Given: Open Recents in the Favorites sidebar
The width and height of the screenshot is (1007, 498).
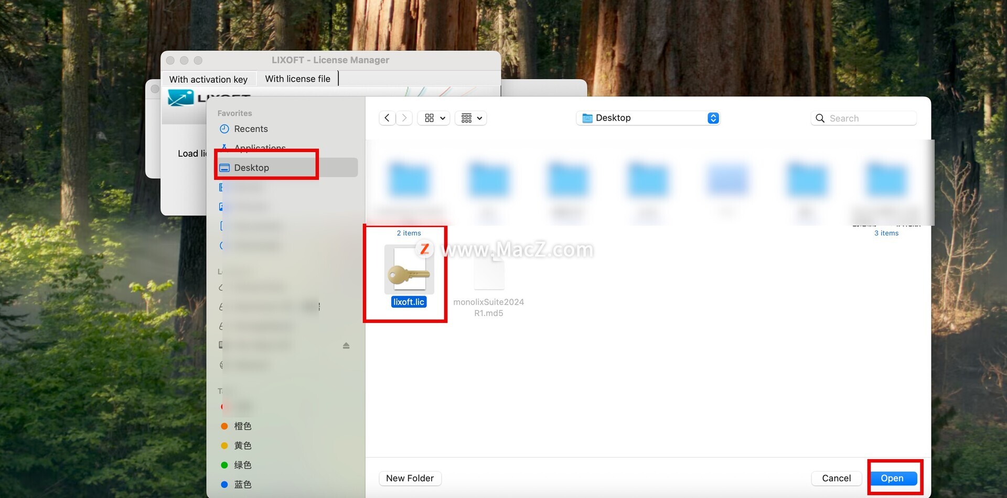Looking at the screenshot, I should pos(250,129).
